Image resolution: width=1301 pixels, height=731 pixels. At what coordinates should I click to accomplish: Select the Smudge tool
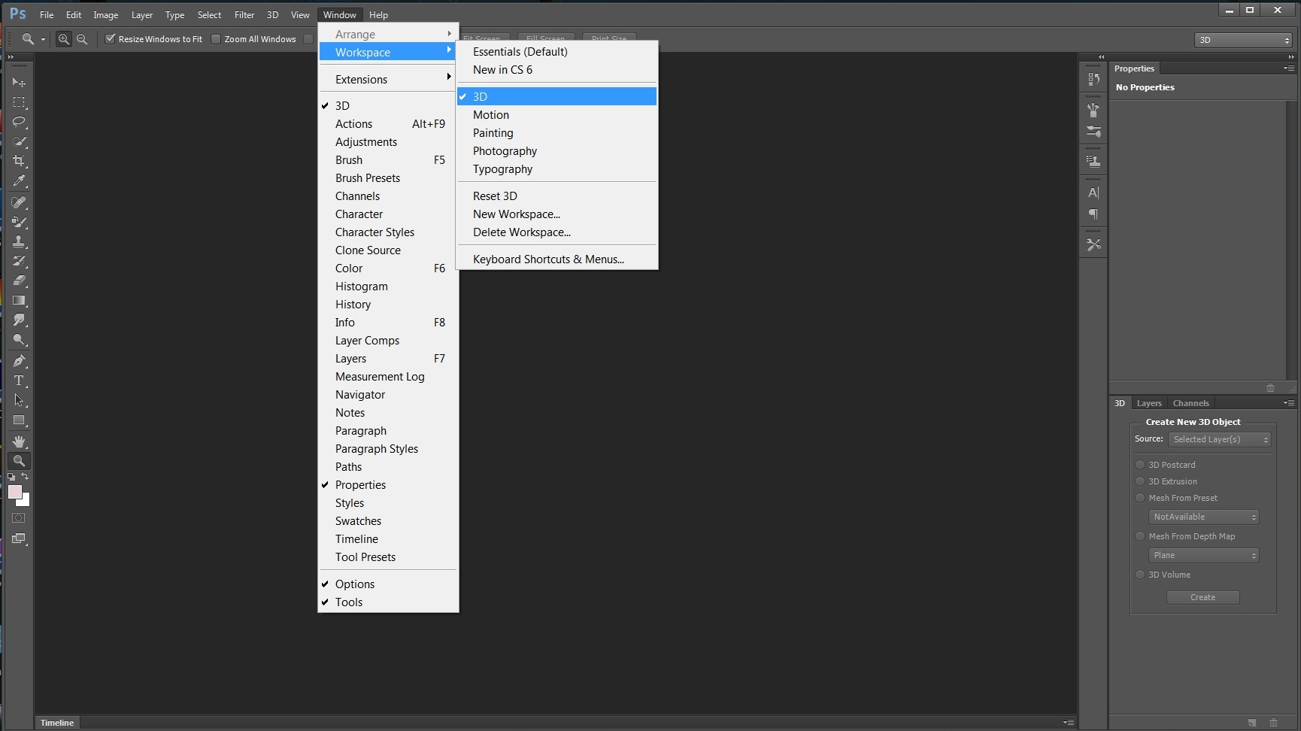(x=19, y=320)
